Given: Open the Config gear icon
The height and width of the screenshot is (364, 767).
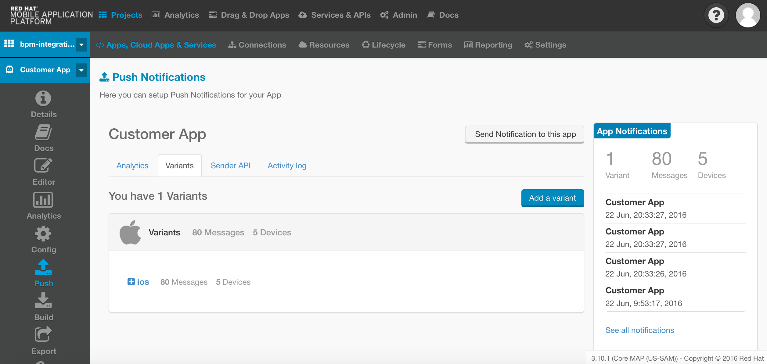Looking at the screenshot, I should pos(43,234).
